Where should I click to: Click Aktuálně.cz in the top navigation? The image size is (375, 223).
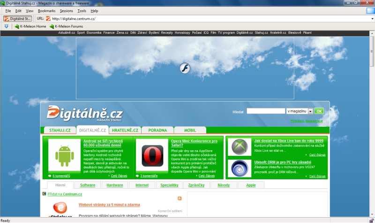pyautogui.click(x=67, y=33)
